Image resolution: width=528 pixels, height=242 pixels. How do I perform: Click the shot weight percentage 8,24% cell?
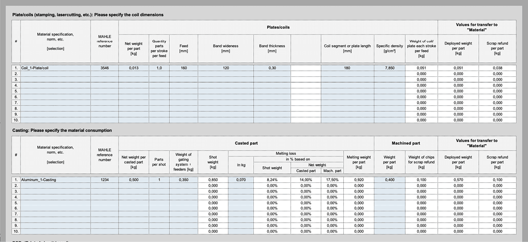click(x=272, y=180)
